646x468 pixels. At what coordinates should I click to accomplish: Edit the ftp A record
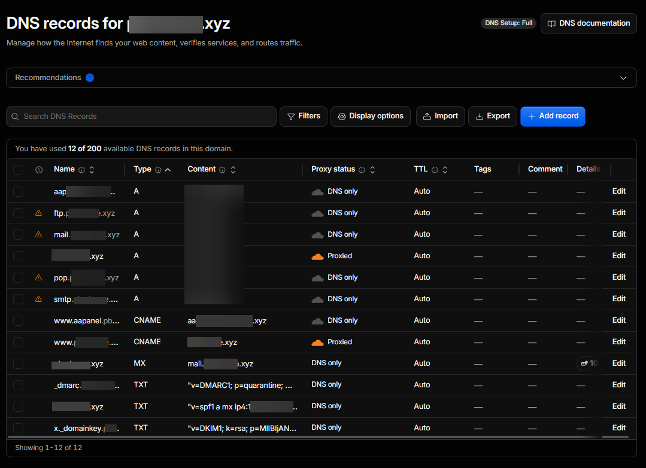pyautogui.click(x=618, y=213)
